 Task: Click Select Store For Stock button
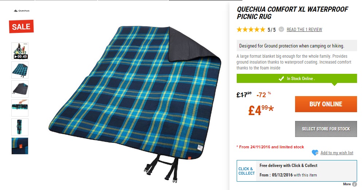(326, 129)
